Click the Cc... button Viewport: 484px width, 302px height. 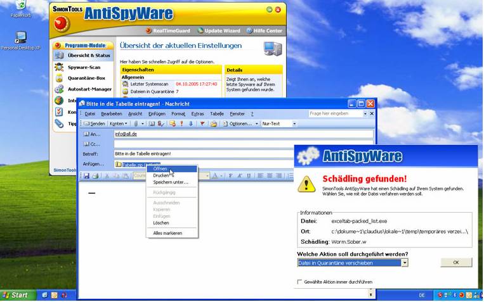point(92,144)
